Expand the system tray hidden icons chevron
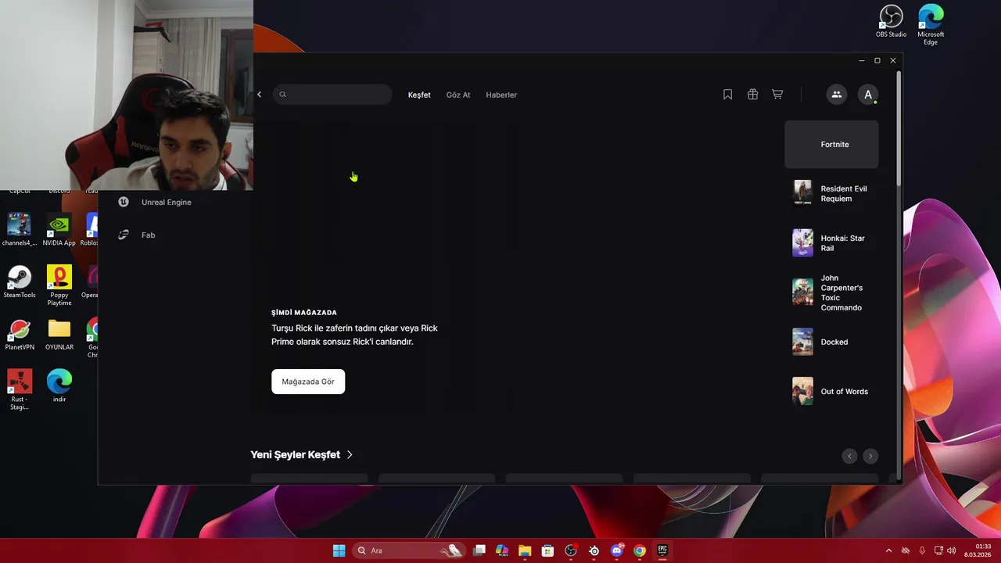1001x563 pixels. click(x=888, y=550)
